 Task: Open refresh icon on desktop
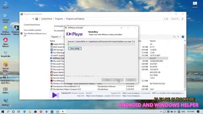[195, 5]
